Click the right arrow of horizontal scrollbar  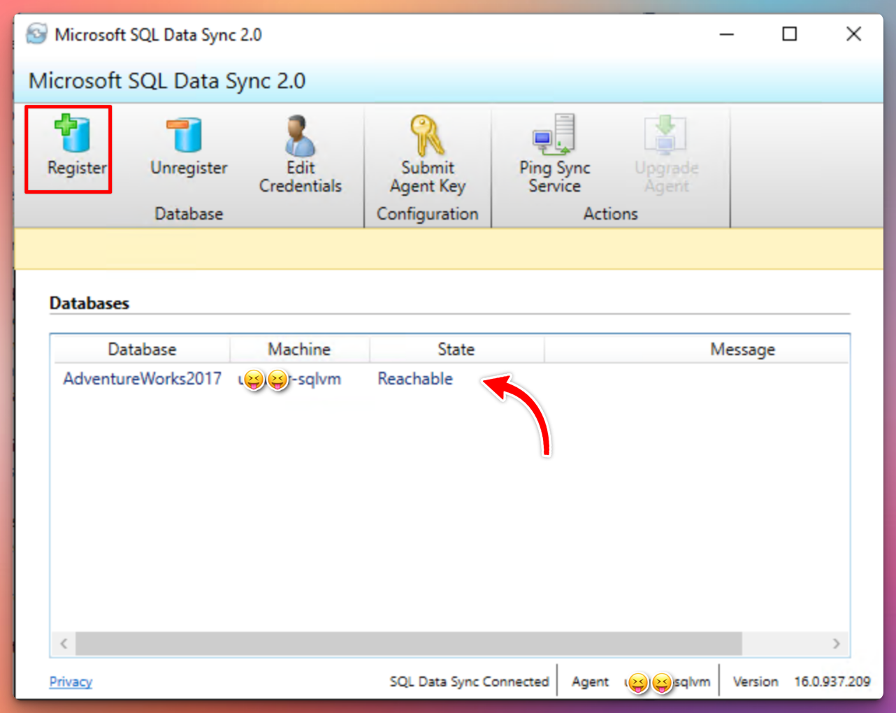(836, 644)
